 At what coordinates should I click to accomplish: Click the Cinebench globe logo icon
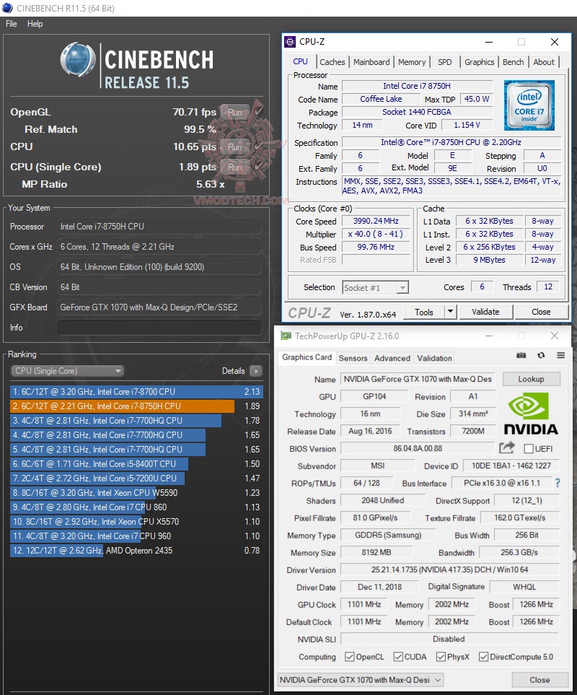coord(77,59)
